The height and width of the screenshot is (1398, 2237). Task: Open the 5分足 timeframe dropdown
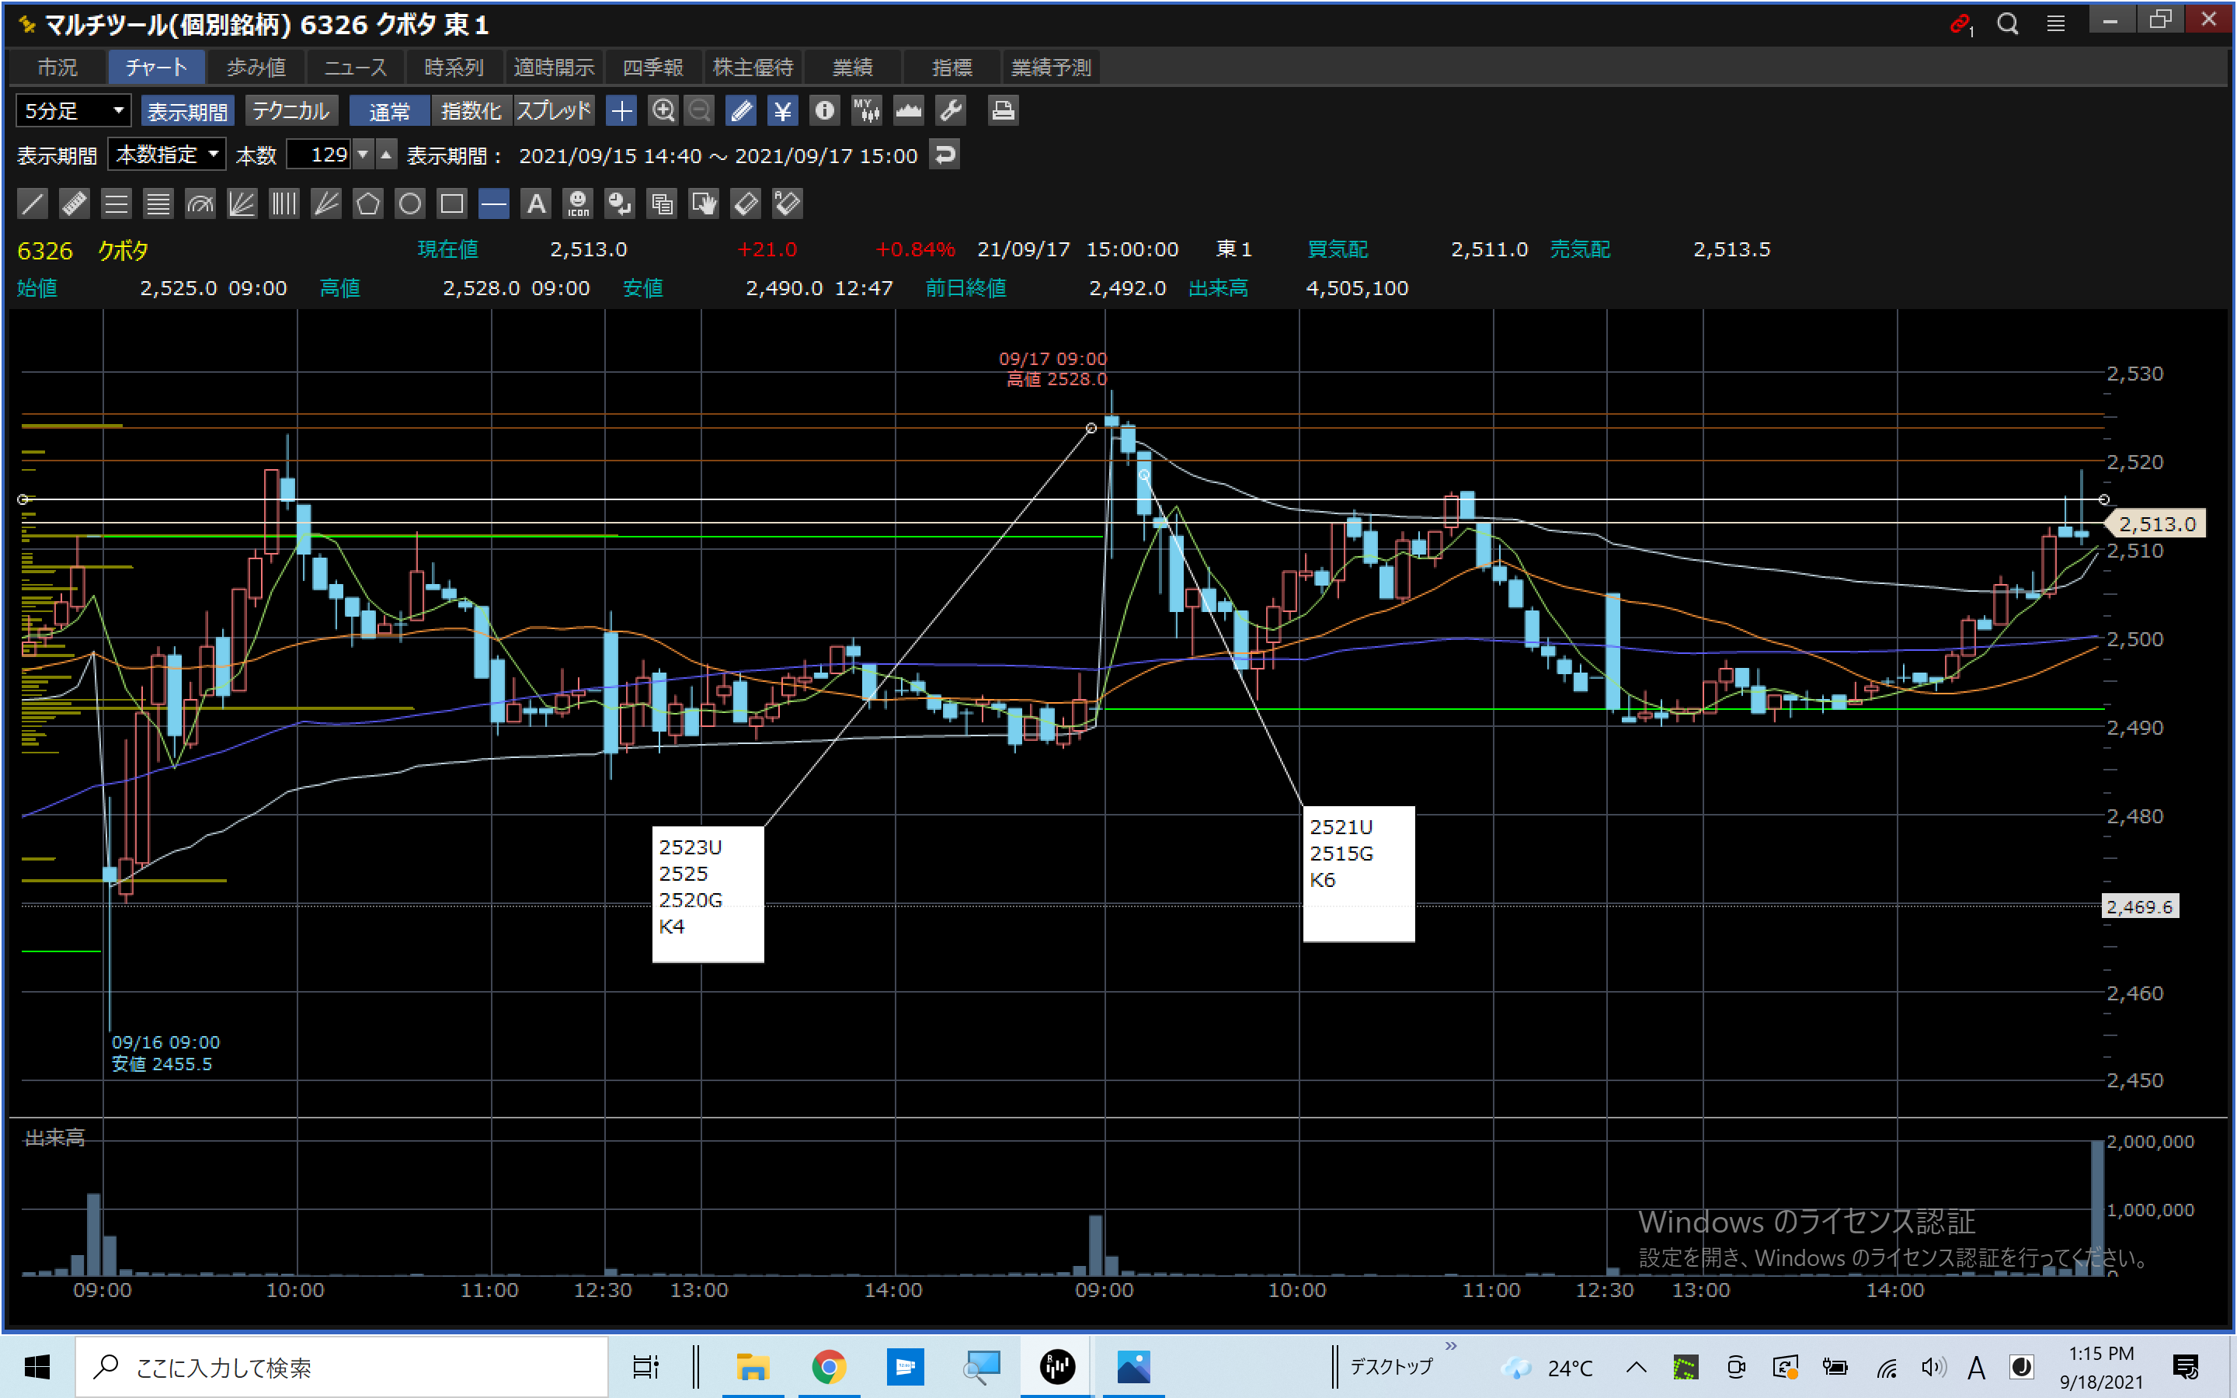(73, 111)
